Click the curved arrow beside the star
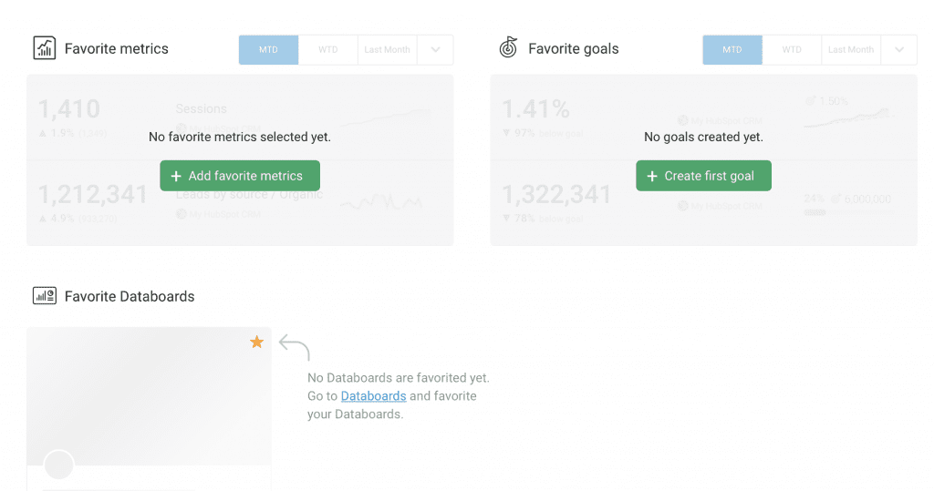Viewport: 934px width, 491px height. click(295, 346)
